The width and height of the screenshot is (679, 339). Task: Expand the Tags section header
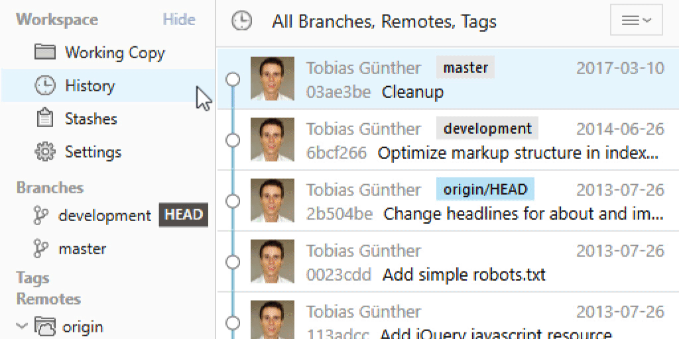(x=33, y=278)
